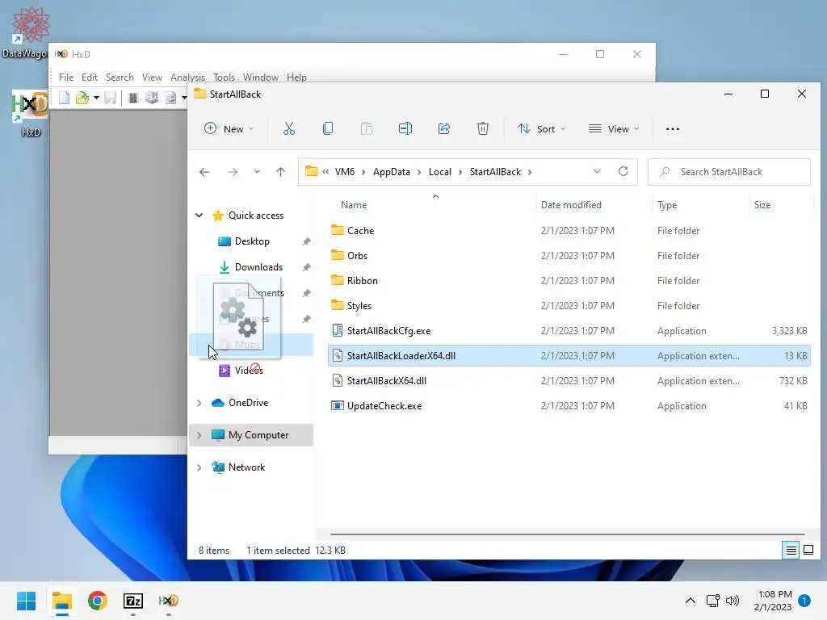Open the volume control in system tray
Screen dimensions: 827x620
(x=732, y=601)
